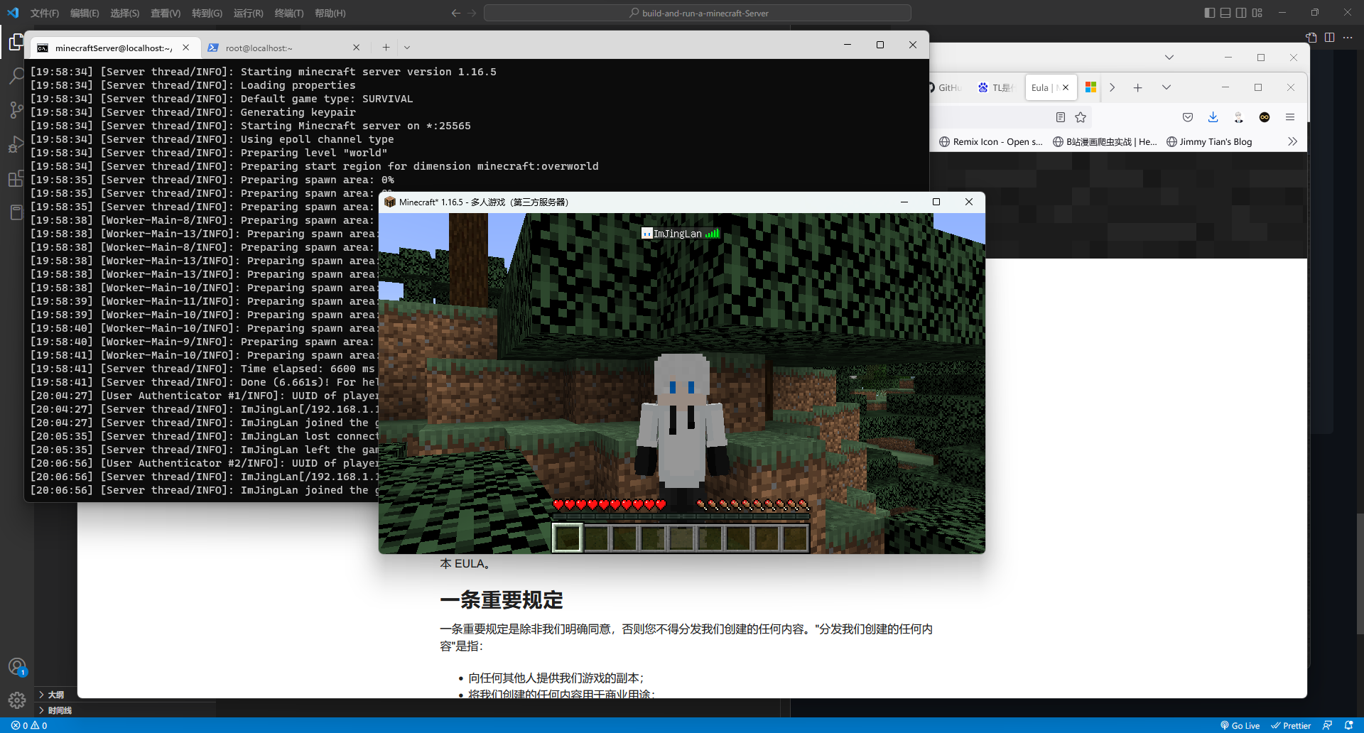Switch to the Microsoft logo browser tab
The height and width of the screenshot is (733, 1364).
point(1090,87)
